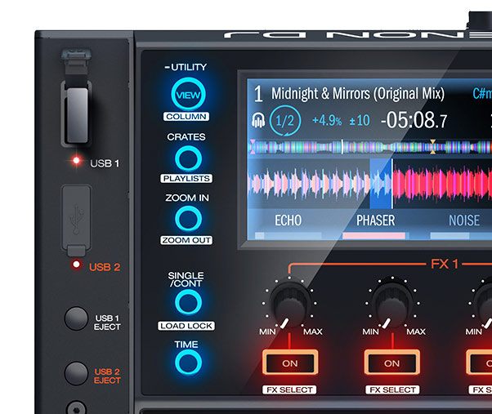Select the ECHO effect tab
Screen dimensions: 492x414
coord(288,220)
